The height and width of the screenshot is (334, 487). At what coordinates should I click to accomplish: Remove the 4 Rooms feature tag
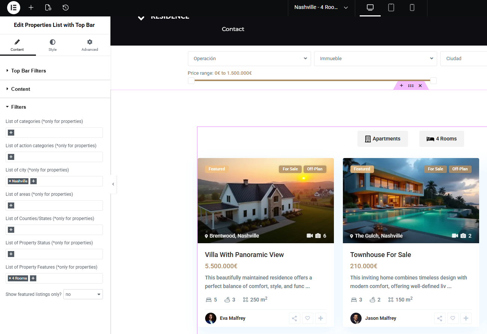tap(10, 278)
